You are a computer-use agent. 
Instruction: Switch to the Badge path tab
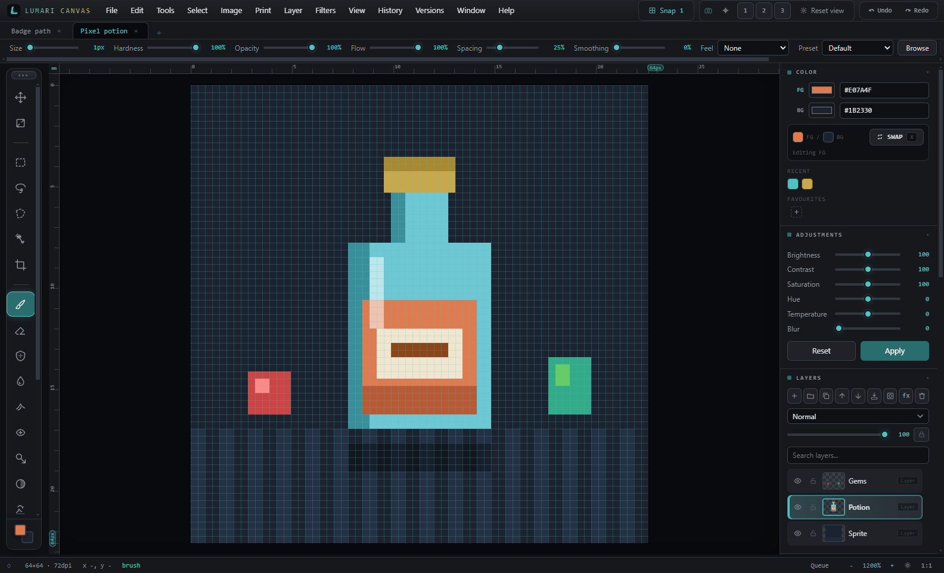click(31, 31)
